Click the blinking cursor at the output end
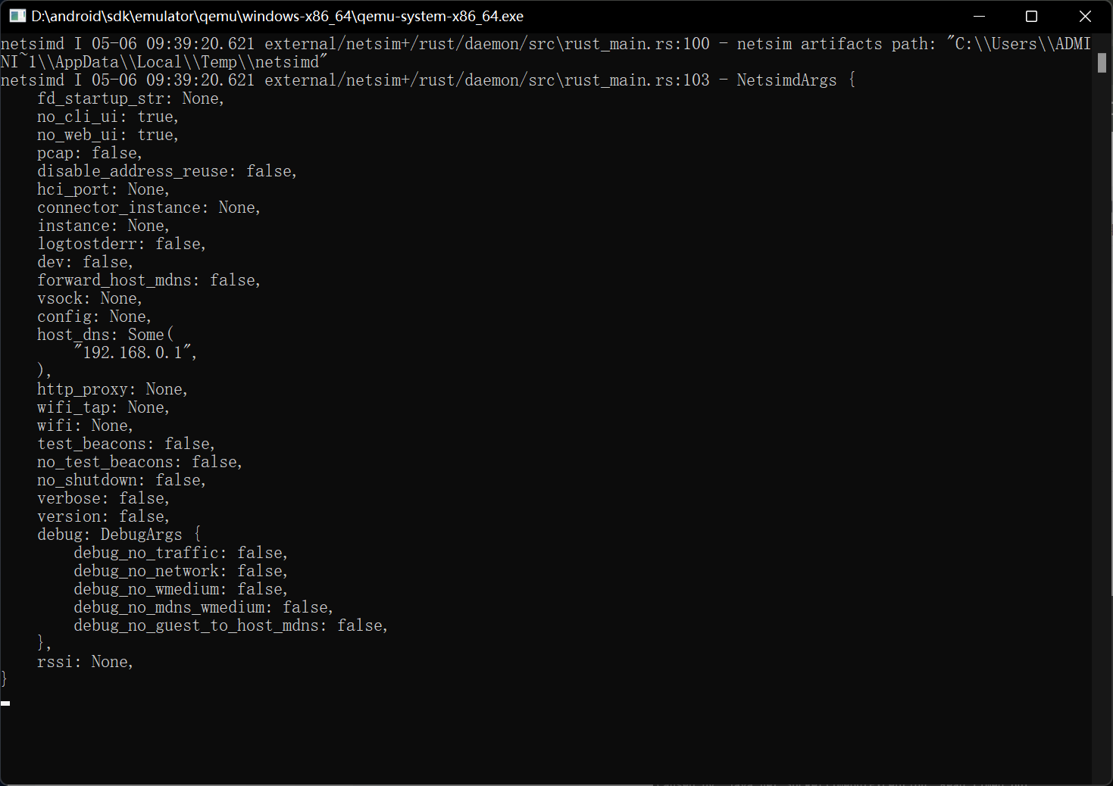The height and width of the screenshot is (786, 1113). click(x=5, y=703)
